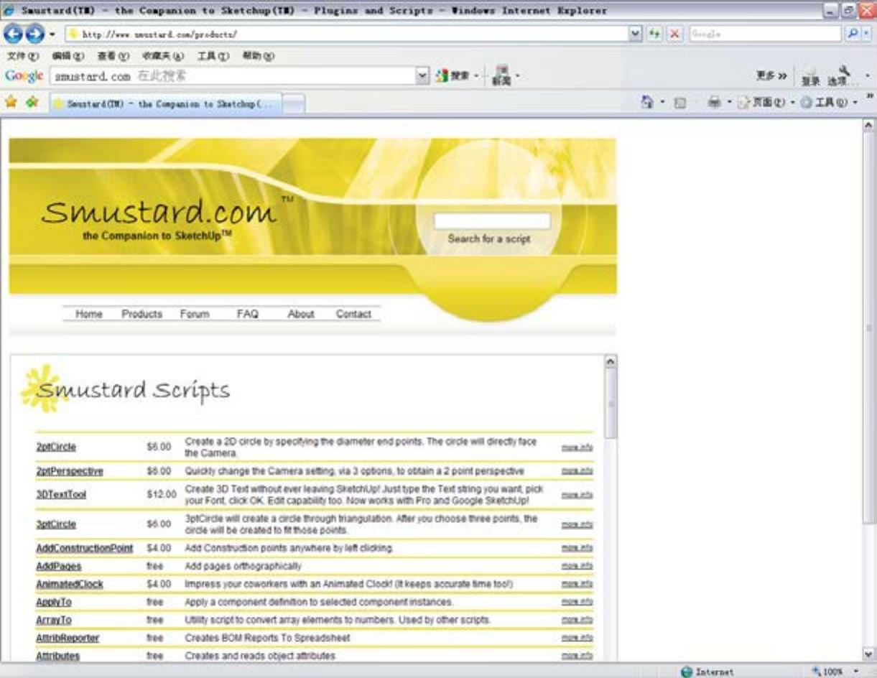Open the 工具 (Tools) command bar dropdown
The width and height of the screenshot is (877, 678).
click(x=829, y=103)
